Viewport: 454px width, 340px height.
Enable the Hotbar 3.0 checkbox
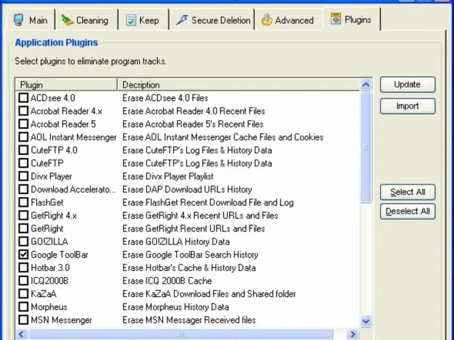(23, 267)
